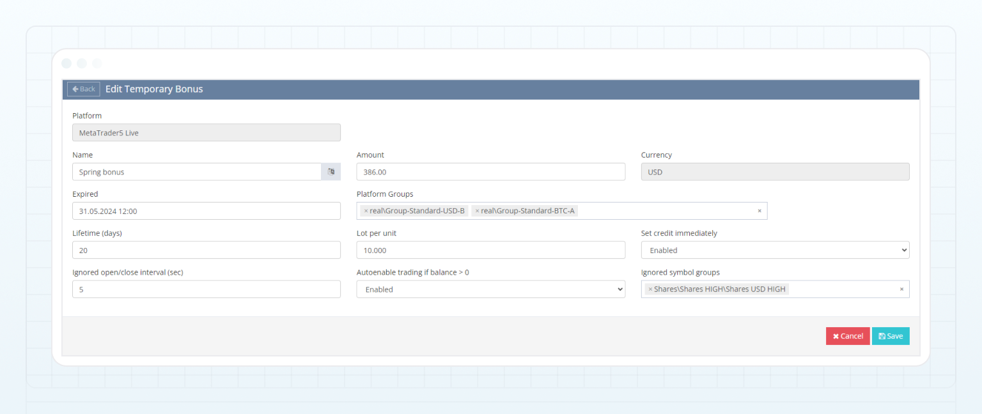Click the first window control dot

coord(66,63)
